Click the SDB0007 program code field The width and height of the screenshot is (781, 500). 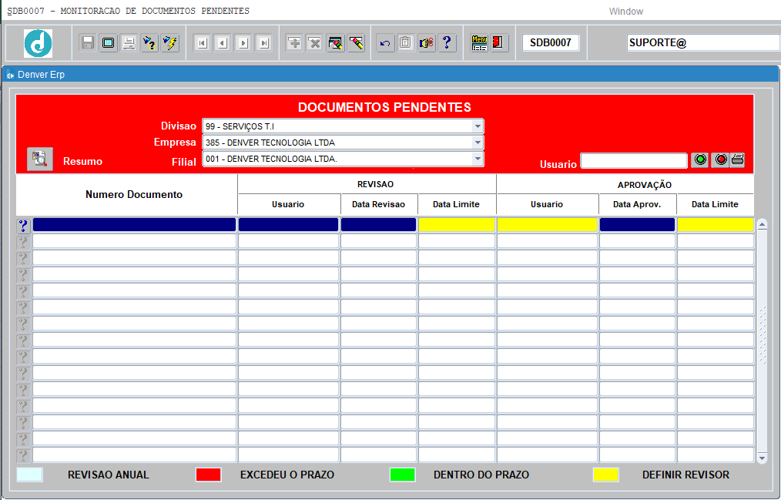point(551,43)
